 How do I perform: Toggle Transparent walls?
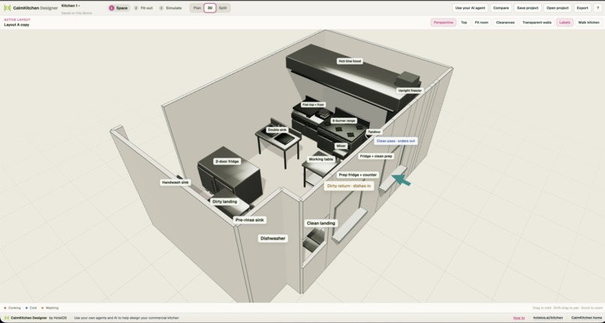tap(537, 23)
